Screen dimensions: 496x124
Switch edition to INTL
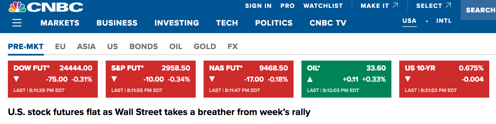coord(444,21)
